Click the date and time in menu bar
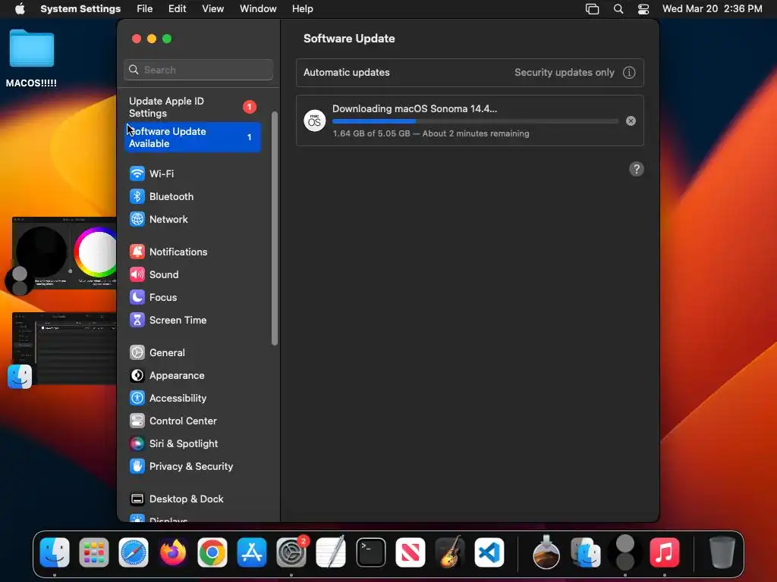 coord(712,9)
